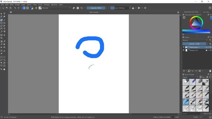Screen dimensions: 212x119
Task: Open the Filter menu
Action: point(35,5)
